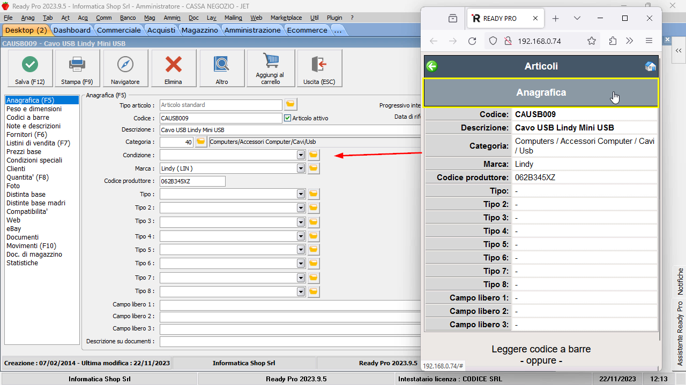Open folder icon beside Tipo 3 field
This screenshot has width=686, height=385.
pos(314,221)
